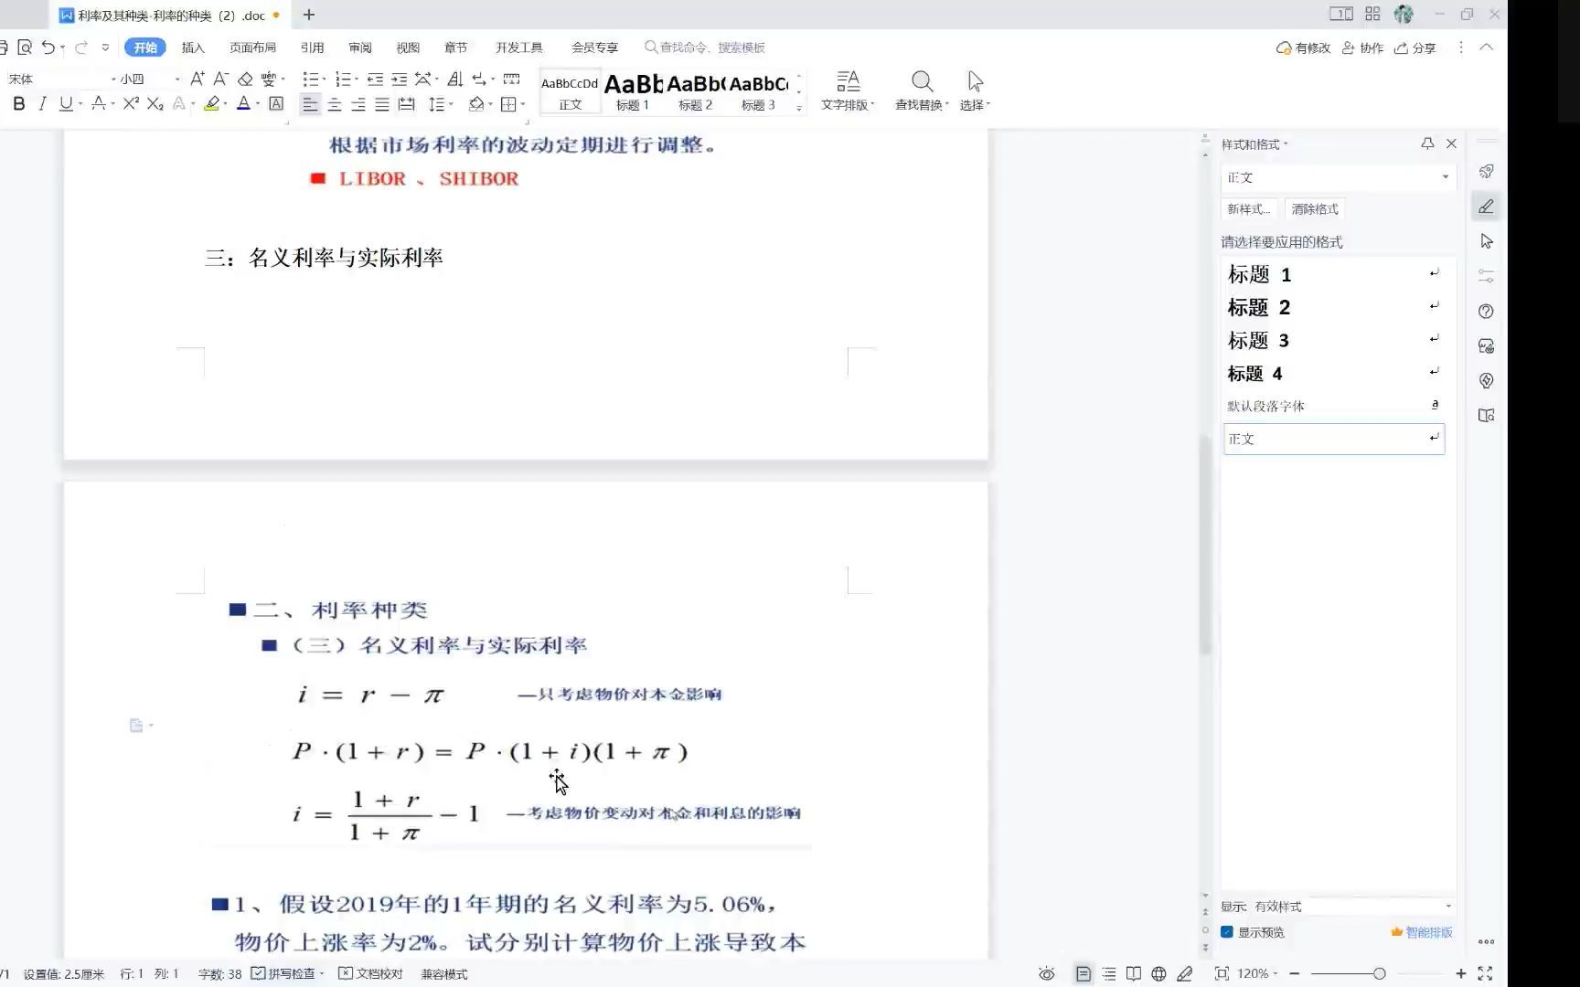Apply font color with colored A
Viewport: 1580px width, 987px height.
[243, 104]
